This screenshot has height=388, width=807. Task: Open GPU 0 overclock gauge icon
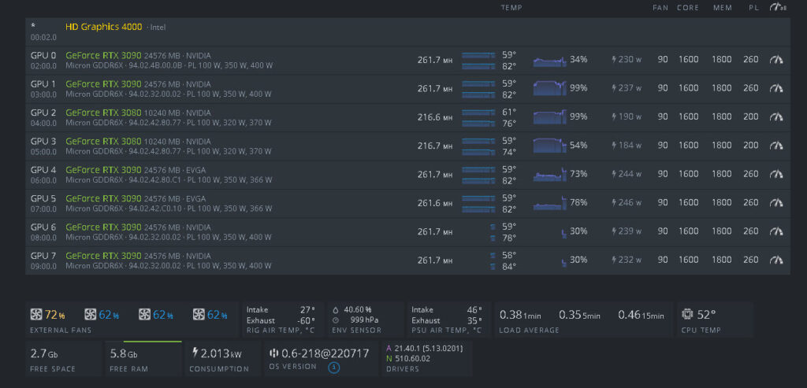pos(776,60)
